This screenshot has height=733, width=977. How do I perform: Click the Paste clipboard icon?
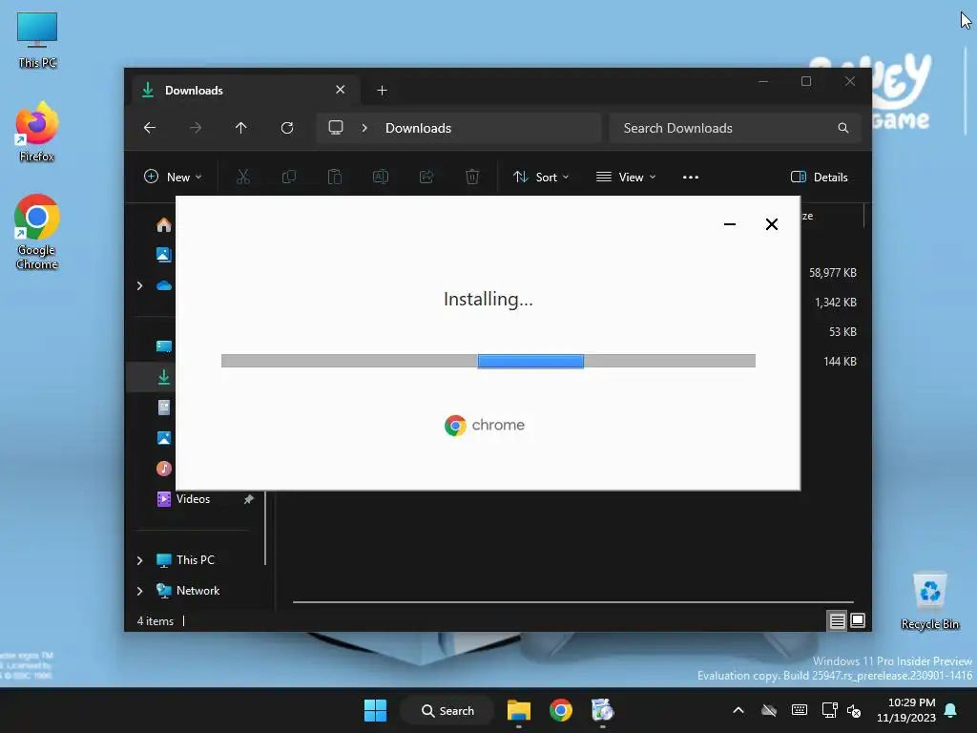click(x=335, y=177)
